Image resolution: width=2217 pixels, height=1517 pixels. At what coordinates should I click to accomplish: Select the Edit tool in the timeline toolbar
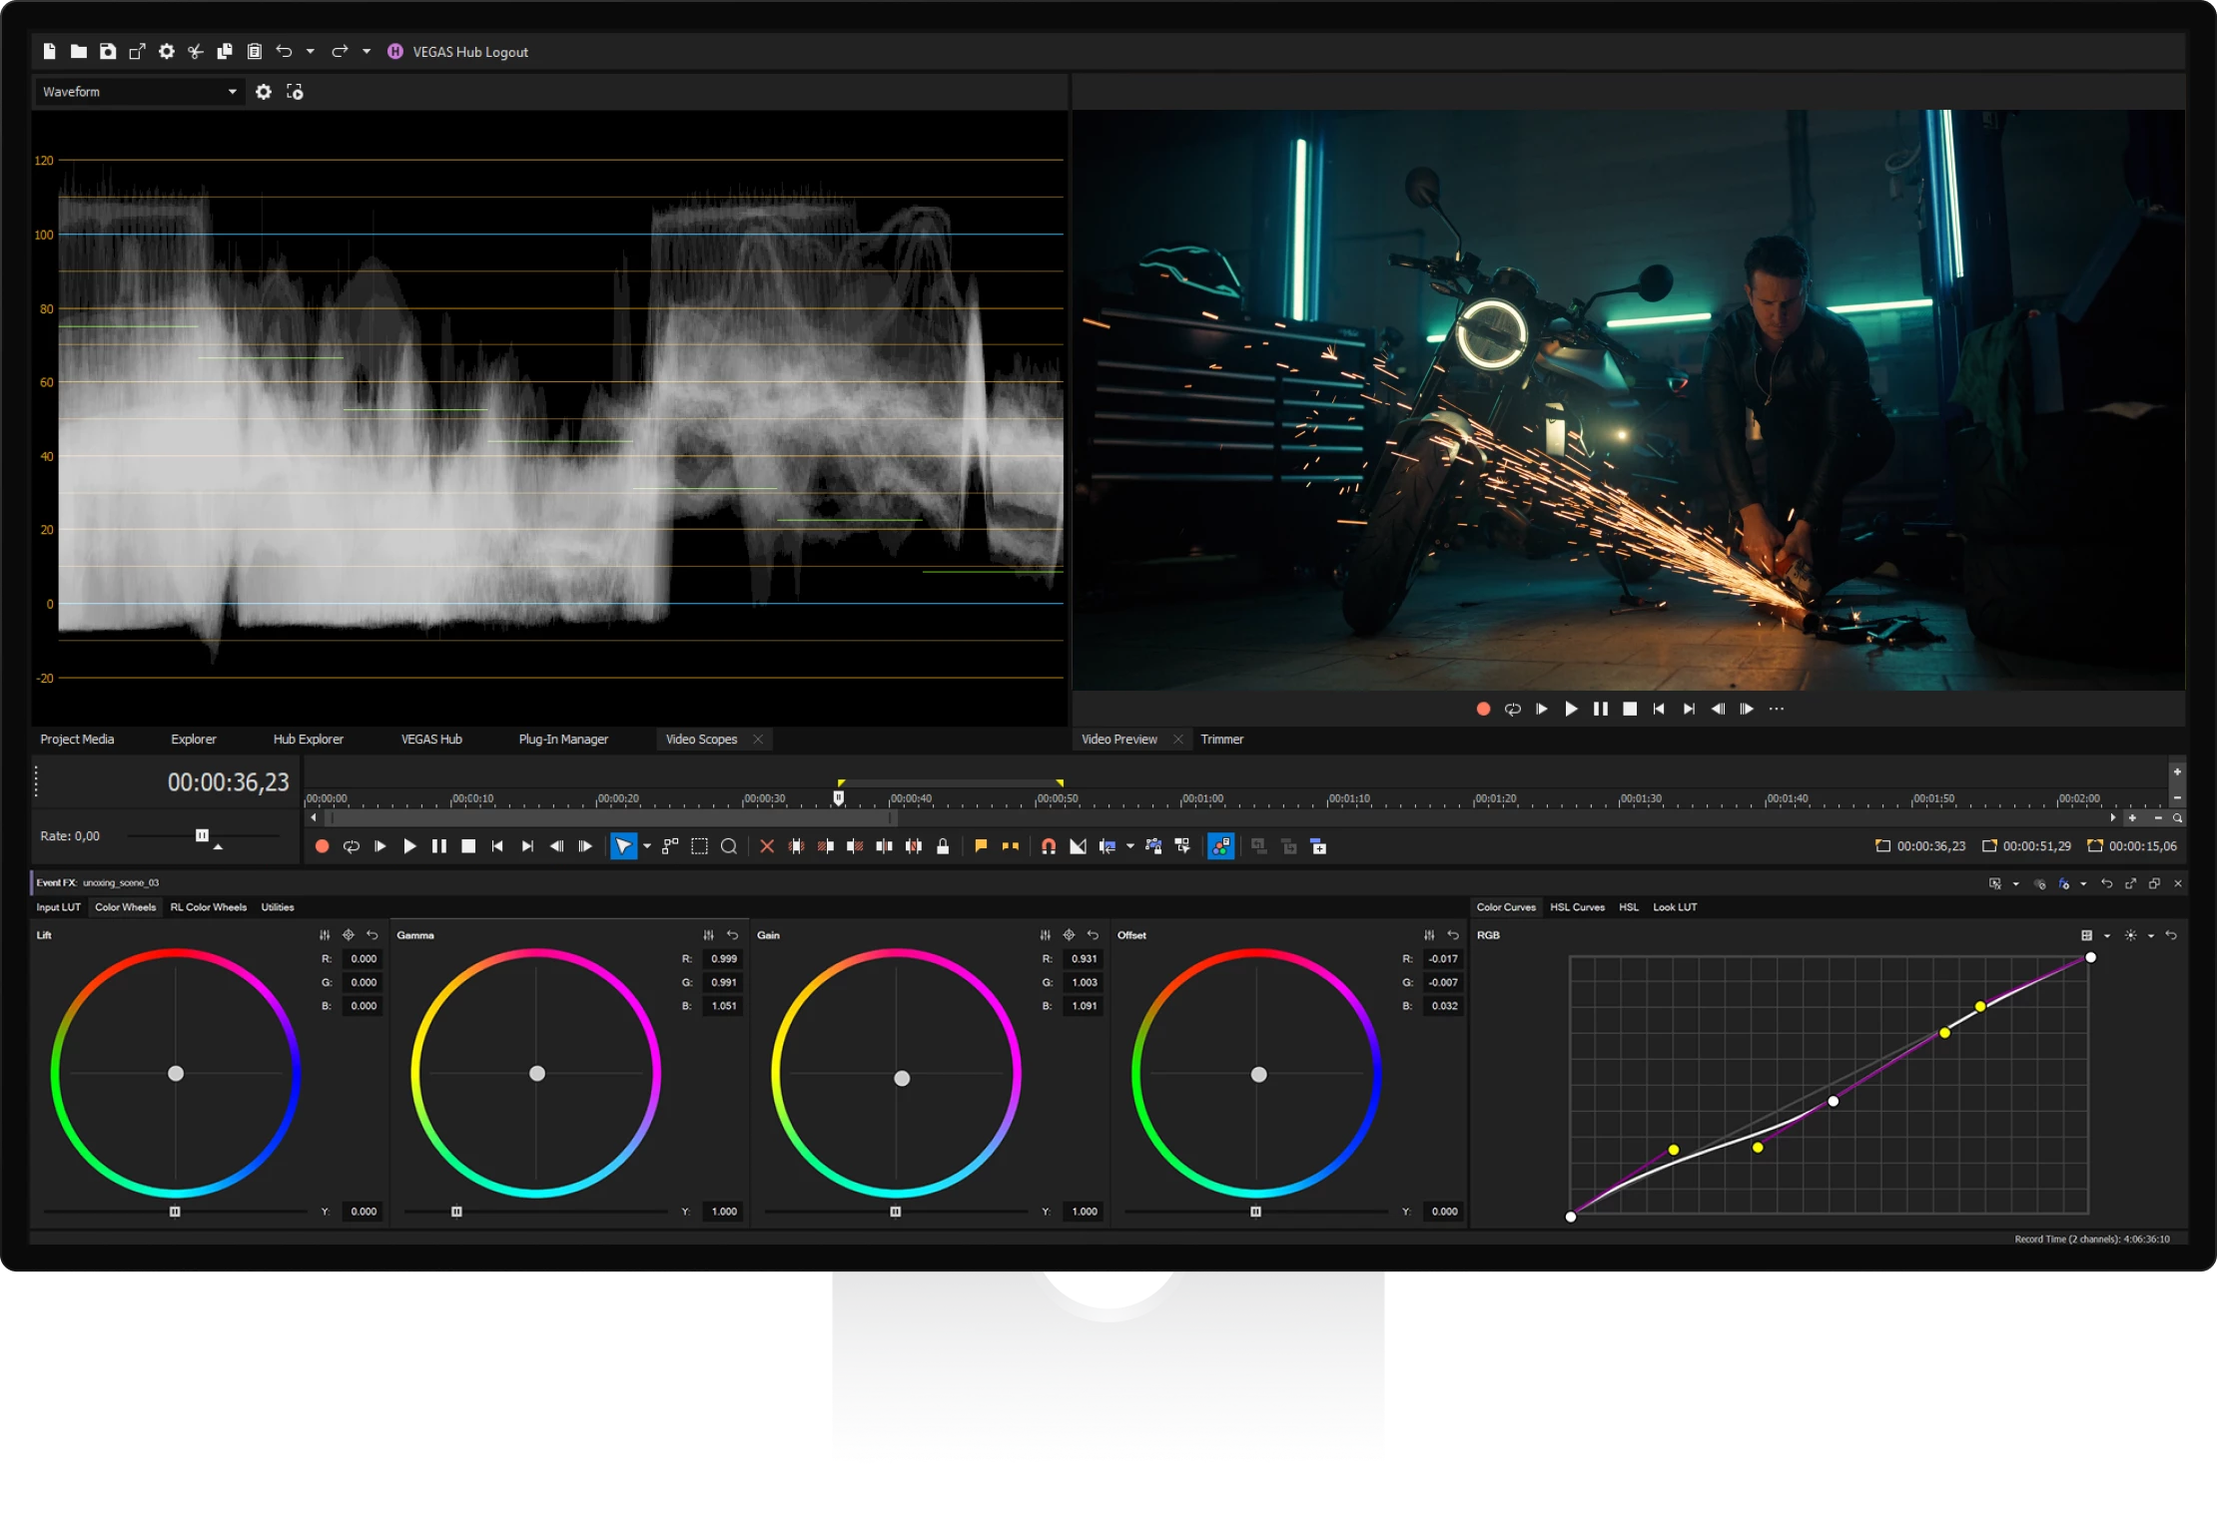(624, 845)
